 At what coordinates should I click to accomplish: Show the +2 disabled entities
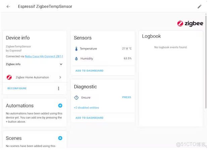86,108
